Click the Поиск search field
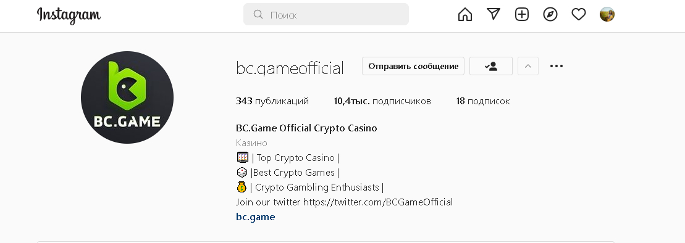 tap(326, 14)
